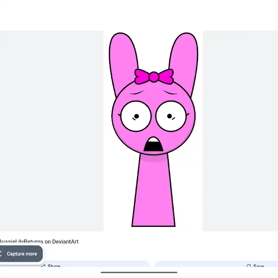Tap the gray area left of image
This screenshot has width=278, height=278.
point(52,131)
